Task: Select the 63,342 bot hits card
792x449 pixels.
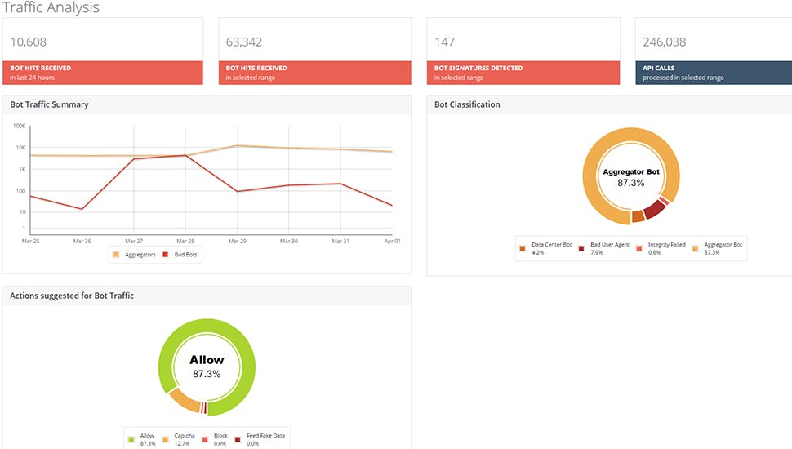Action: click(314, 51)
